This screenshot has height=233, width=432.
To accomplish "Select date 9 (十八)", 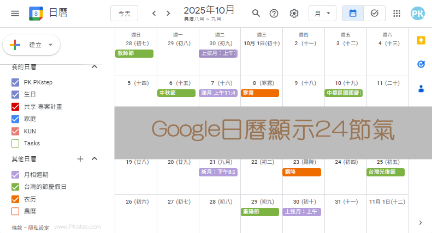I will point(305,83).
